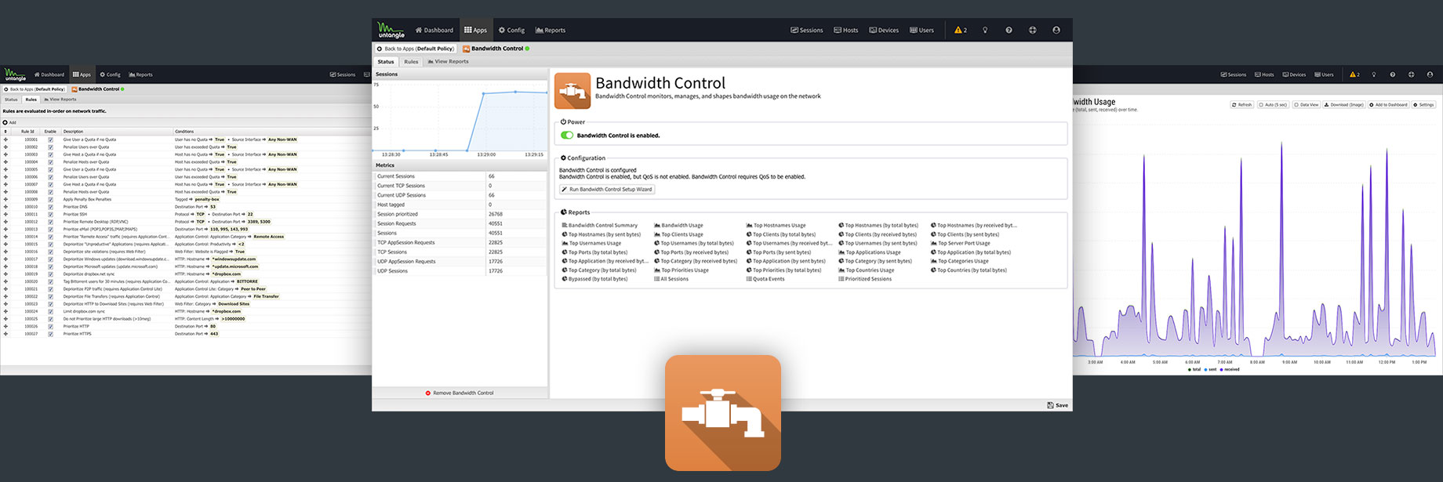Open the Dashboard menu in the center window
The height and width of the screenshot is (482, 1443).
pos(434,30)
